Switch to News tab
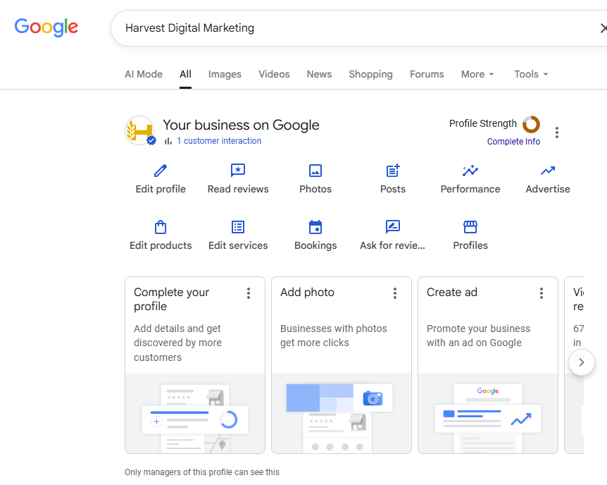Viewport: 607px width, 485px height. (320, 74)
